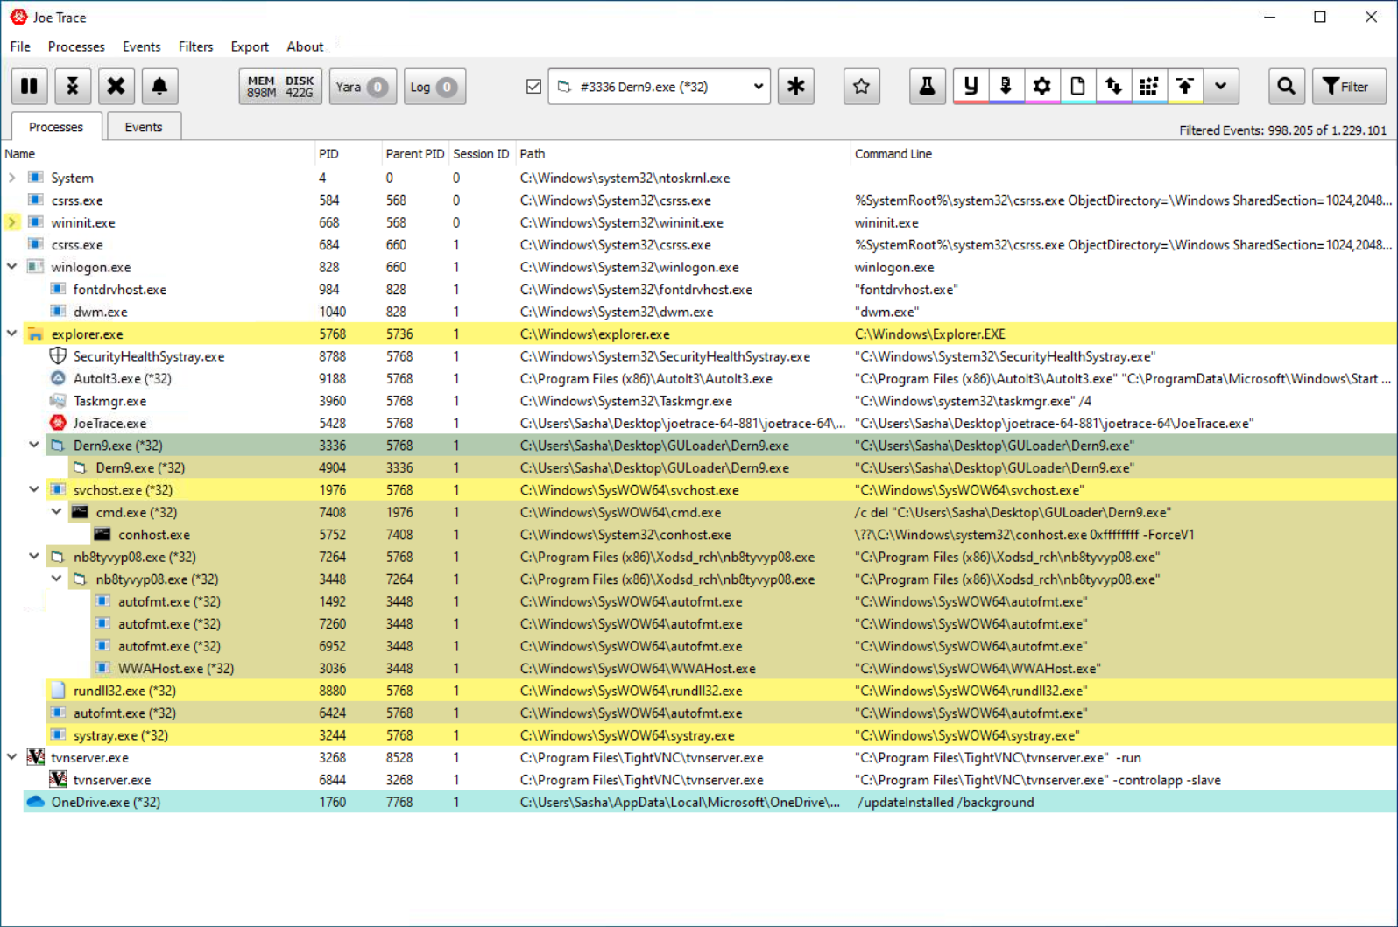
Task: Open the About menu
Action: pos(305,46)
